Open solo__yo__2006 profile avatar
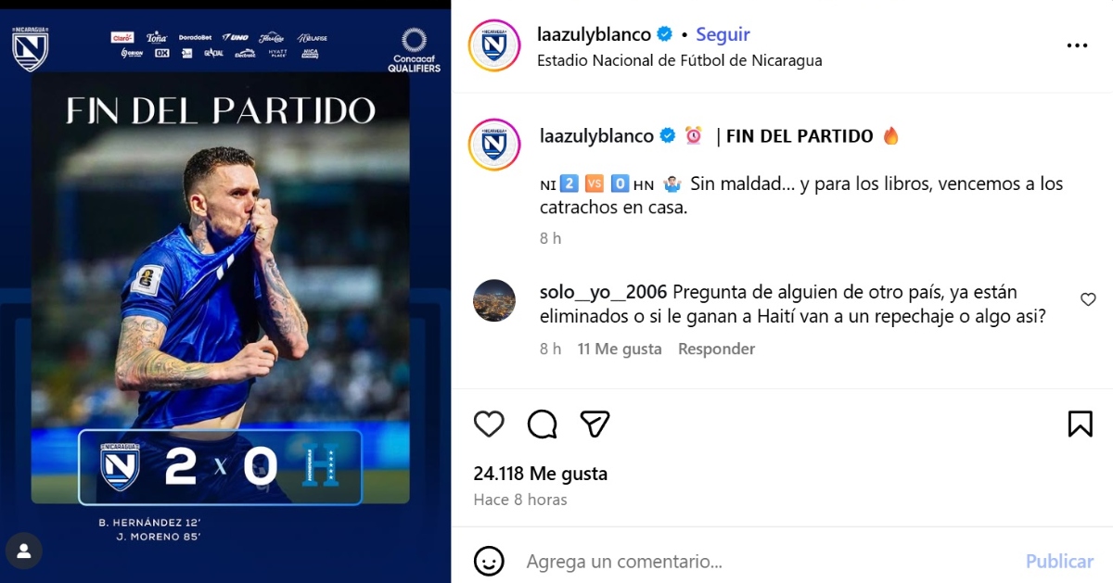Viewport: 1113px width, 583px height. pos(494,300)
